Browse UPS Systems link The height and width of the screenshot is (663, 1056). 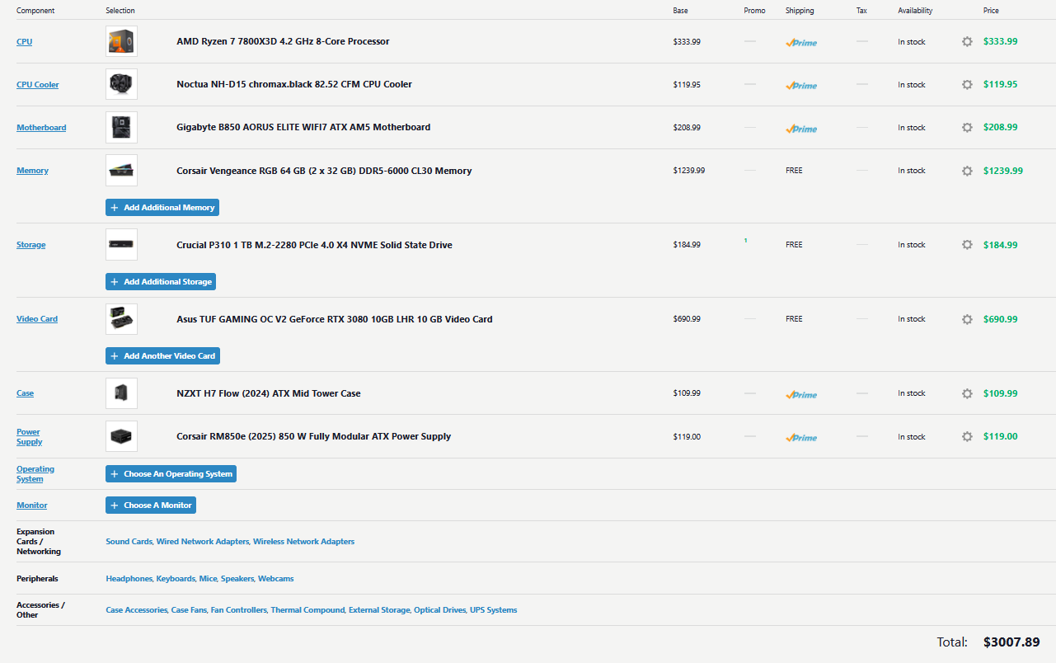[x=494, y=610]
